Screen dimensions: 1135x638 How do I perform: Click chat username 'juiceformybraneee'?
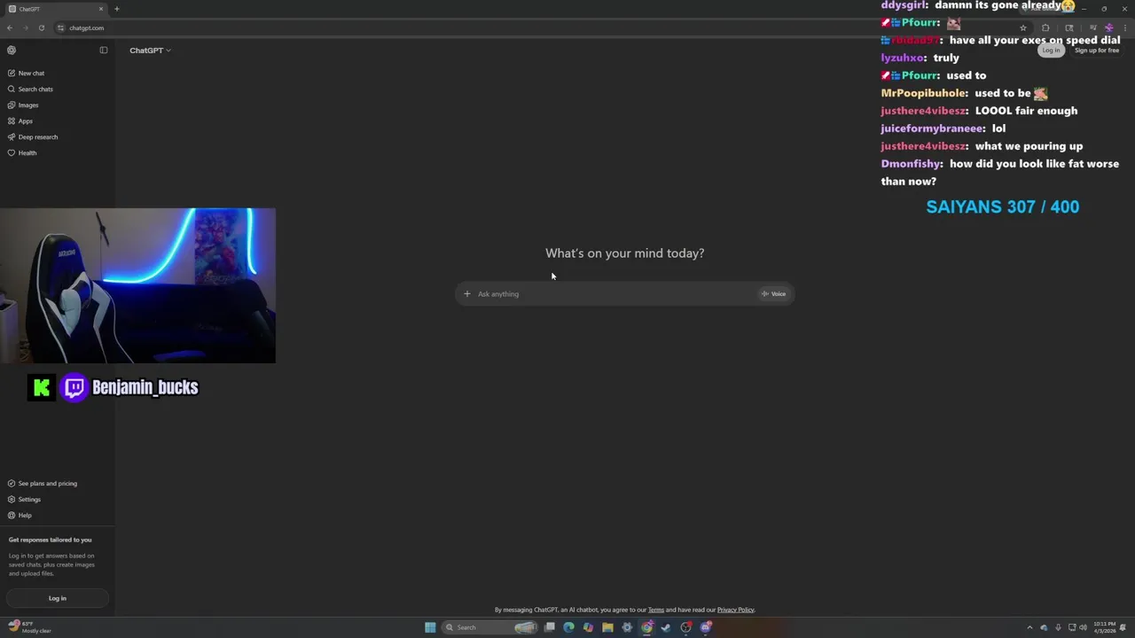932,128
